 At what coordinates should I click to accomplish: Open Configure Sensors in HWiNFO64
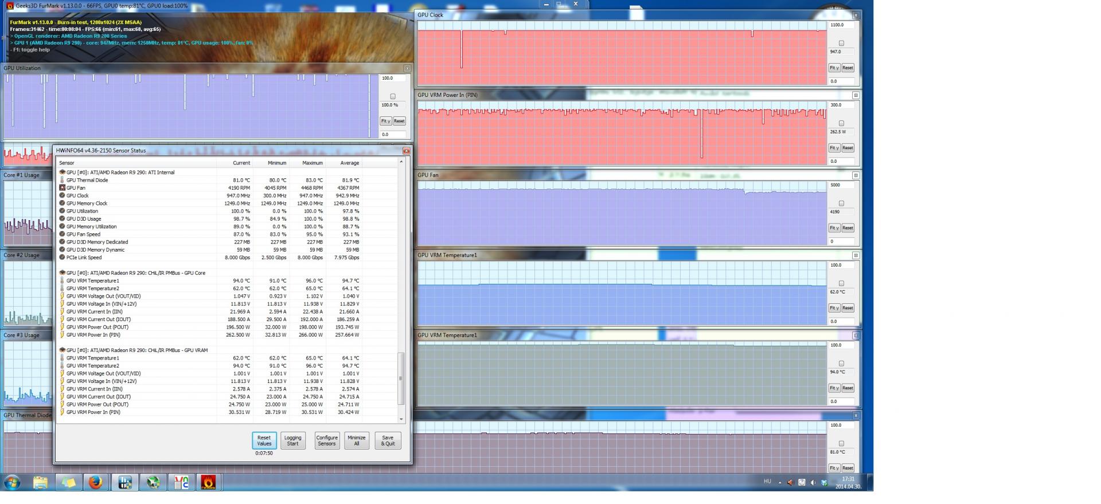click(x=327, y=440)
